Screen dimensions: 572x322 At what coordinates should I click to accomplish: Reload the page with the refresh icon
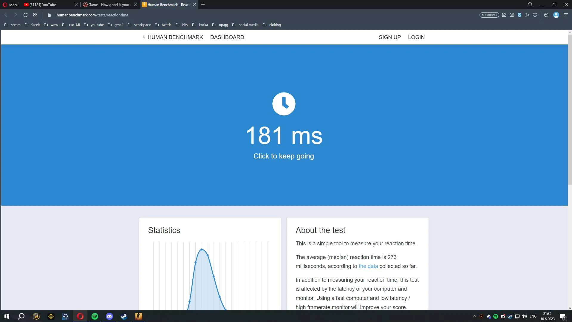click(25, 15)
